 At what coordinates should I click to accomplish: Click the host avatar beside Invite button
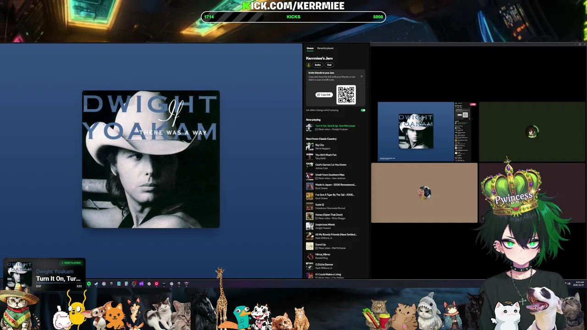tap(309, 65)
